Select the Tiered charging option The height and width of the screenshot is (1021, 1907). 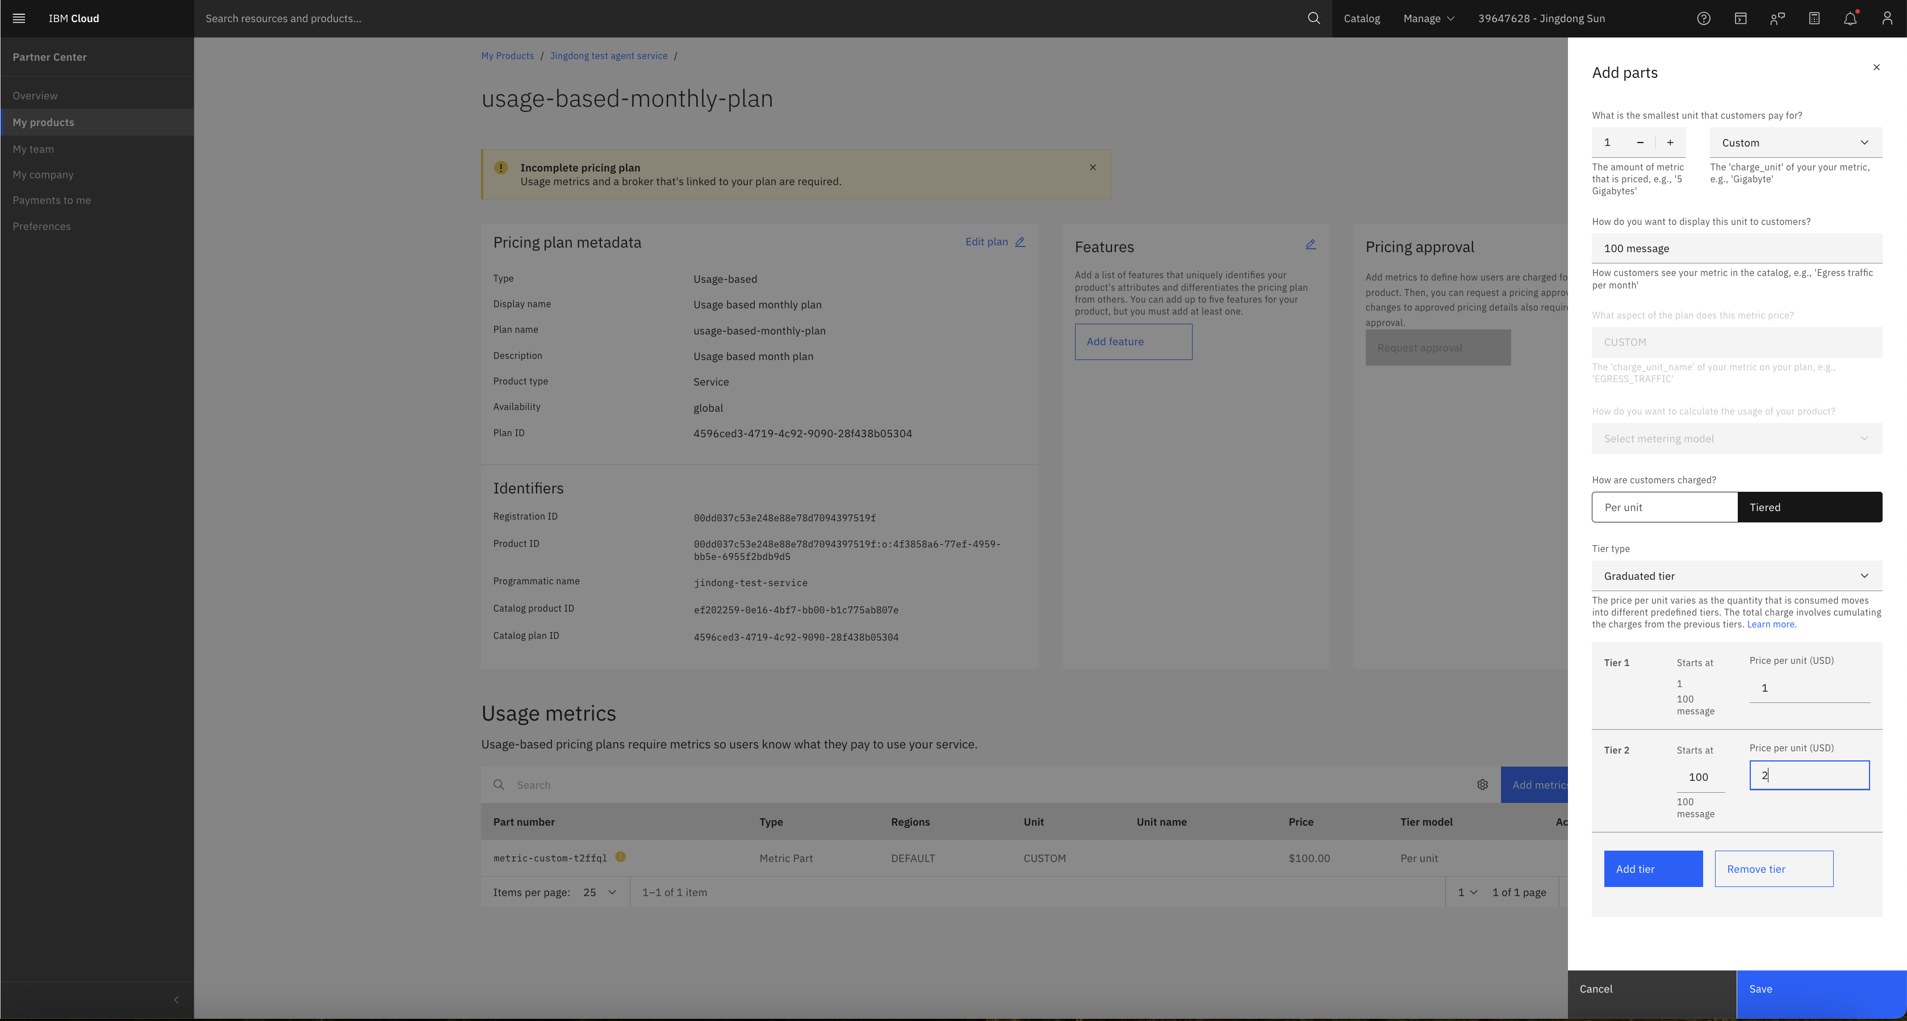(1809, 507)
